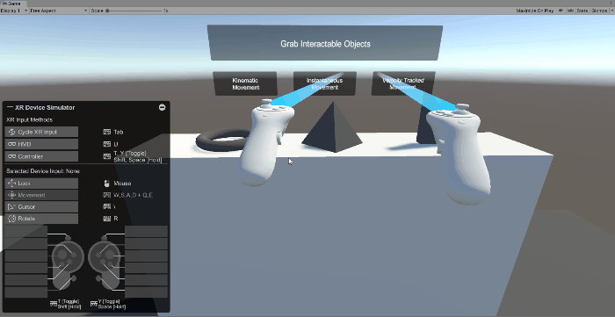Toggle Gizmos in Game view
The height and width of the screenshot is (317, 615).
pyautogui.click(x=599, y=11)
